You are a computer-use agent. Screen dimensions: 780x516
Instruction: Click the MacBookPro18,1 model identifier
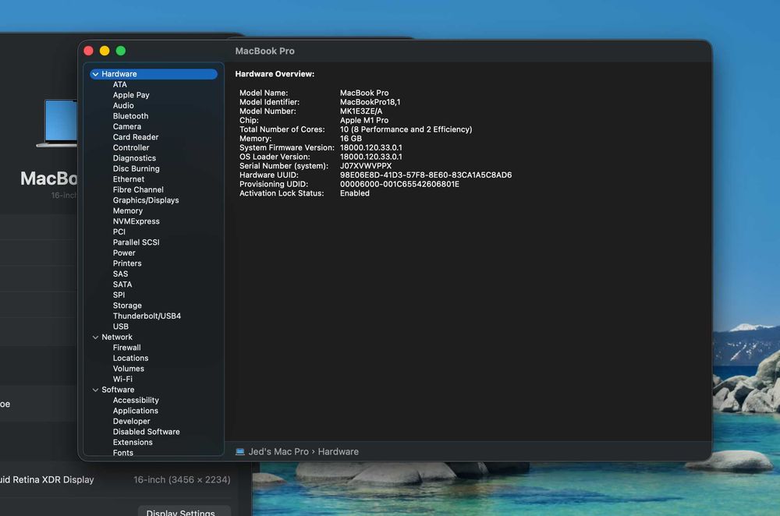pos(370,102)
